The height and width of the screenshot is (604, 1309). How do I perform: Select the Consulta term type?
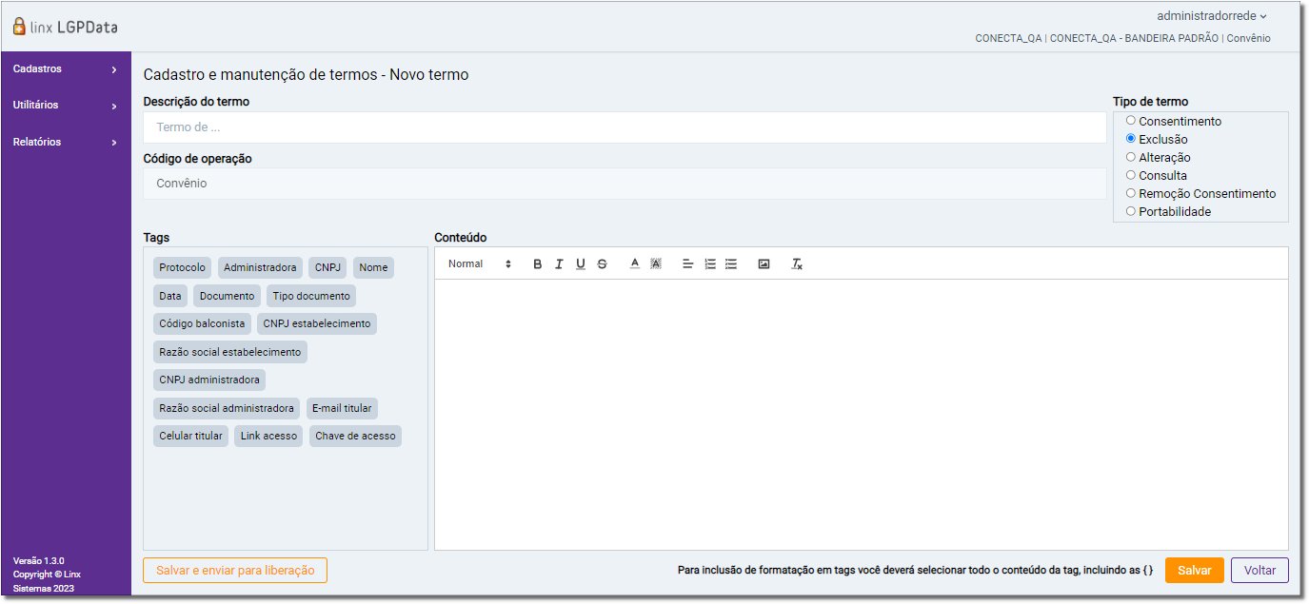[1131, 175]
